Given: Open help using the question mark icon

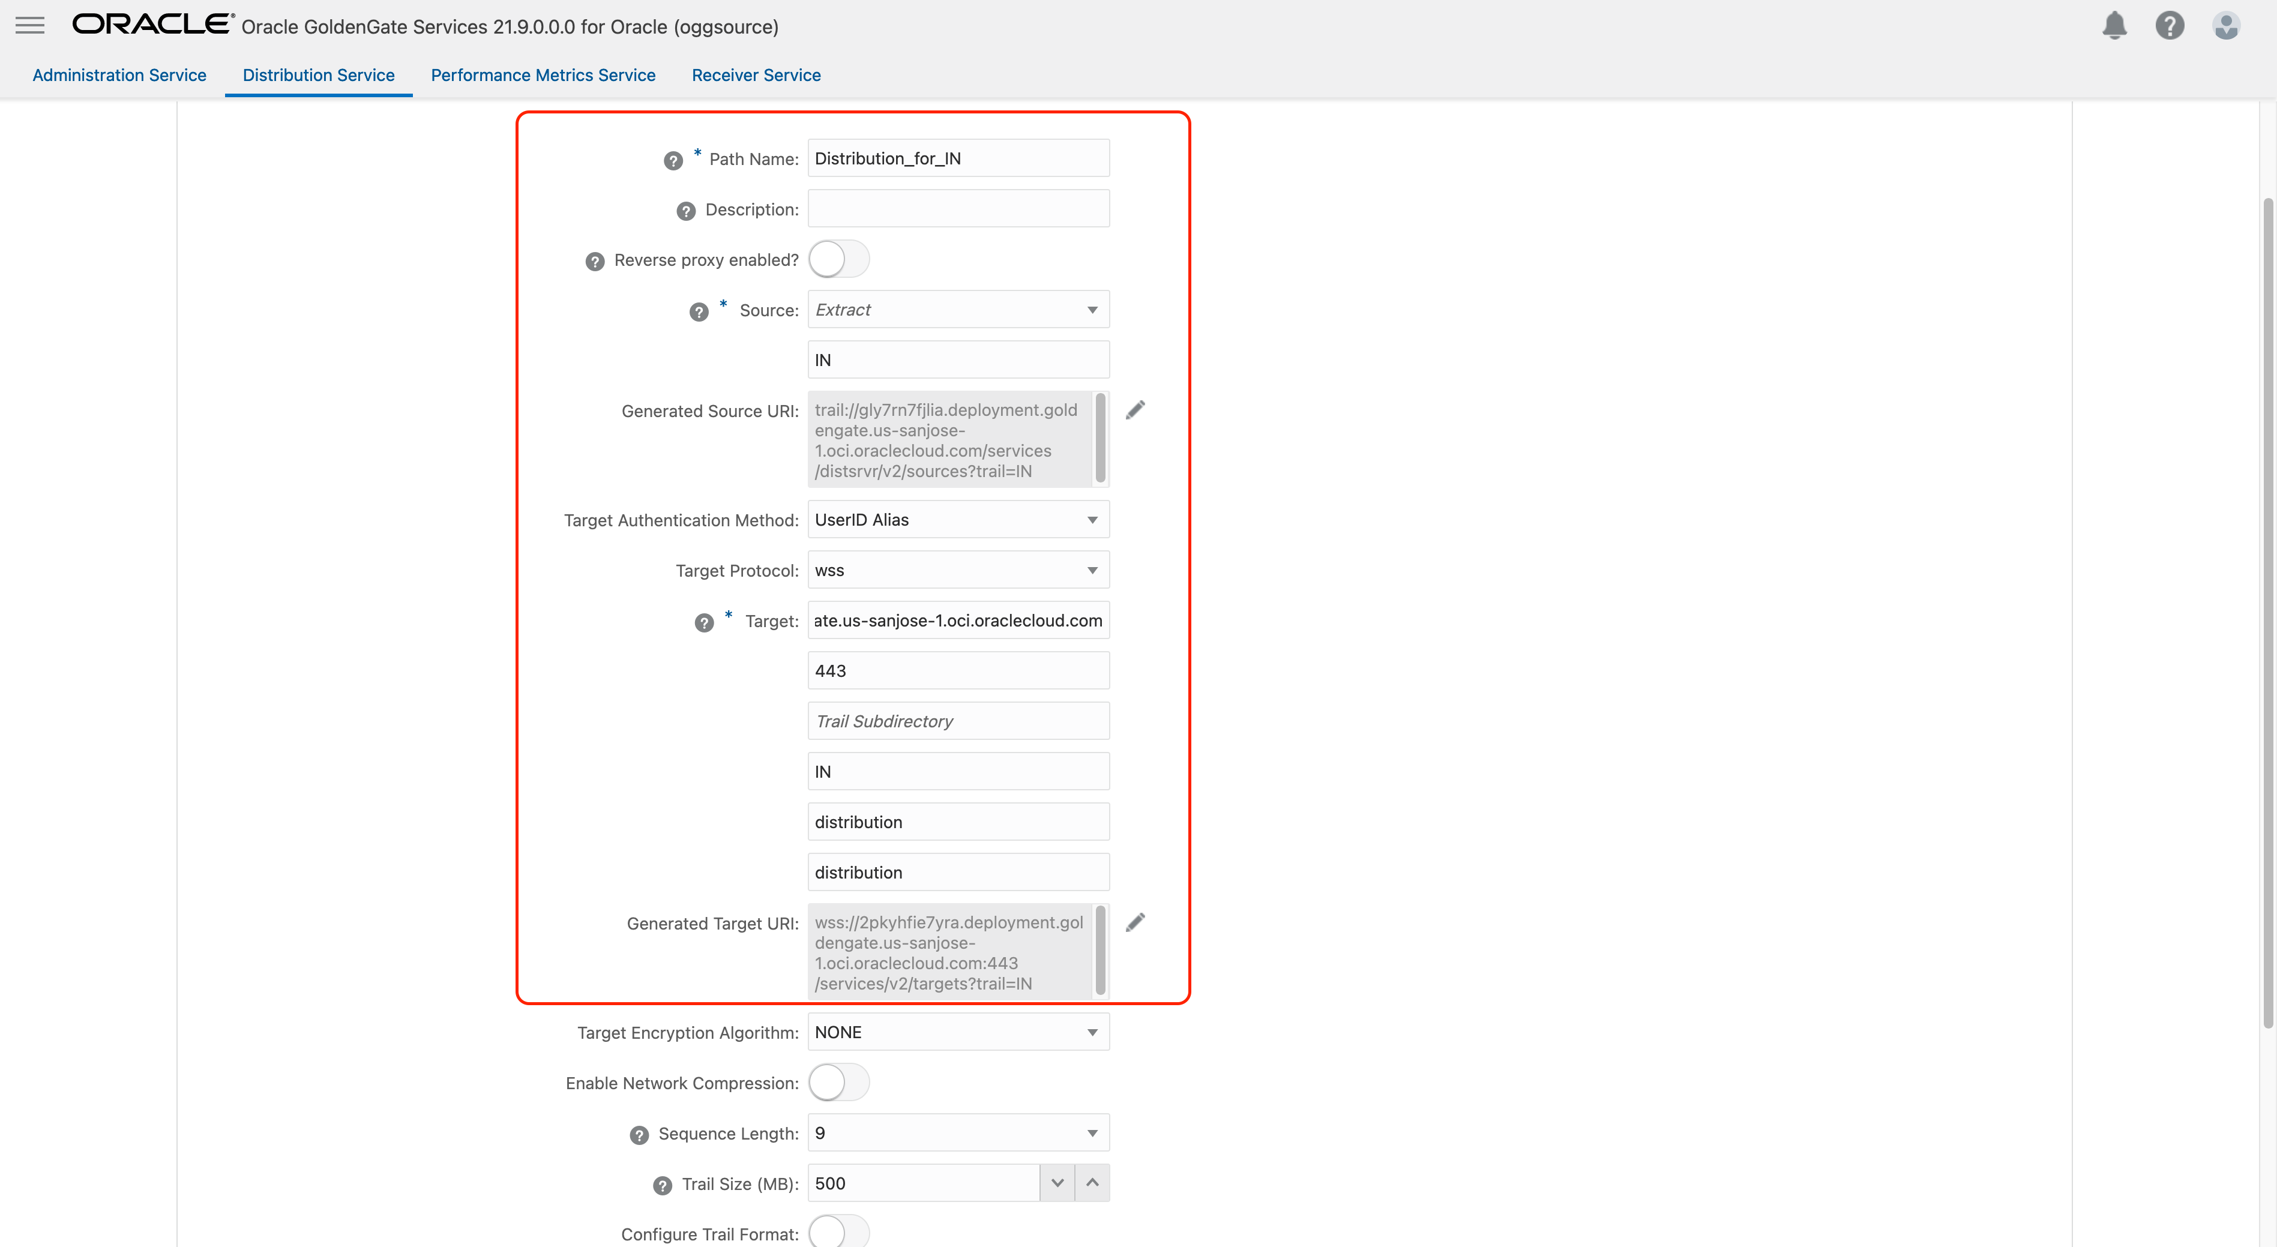Looking at the screenshot, I should click(2170, 25).
